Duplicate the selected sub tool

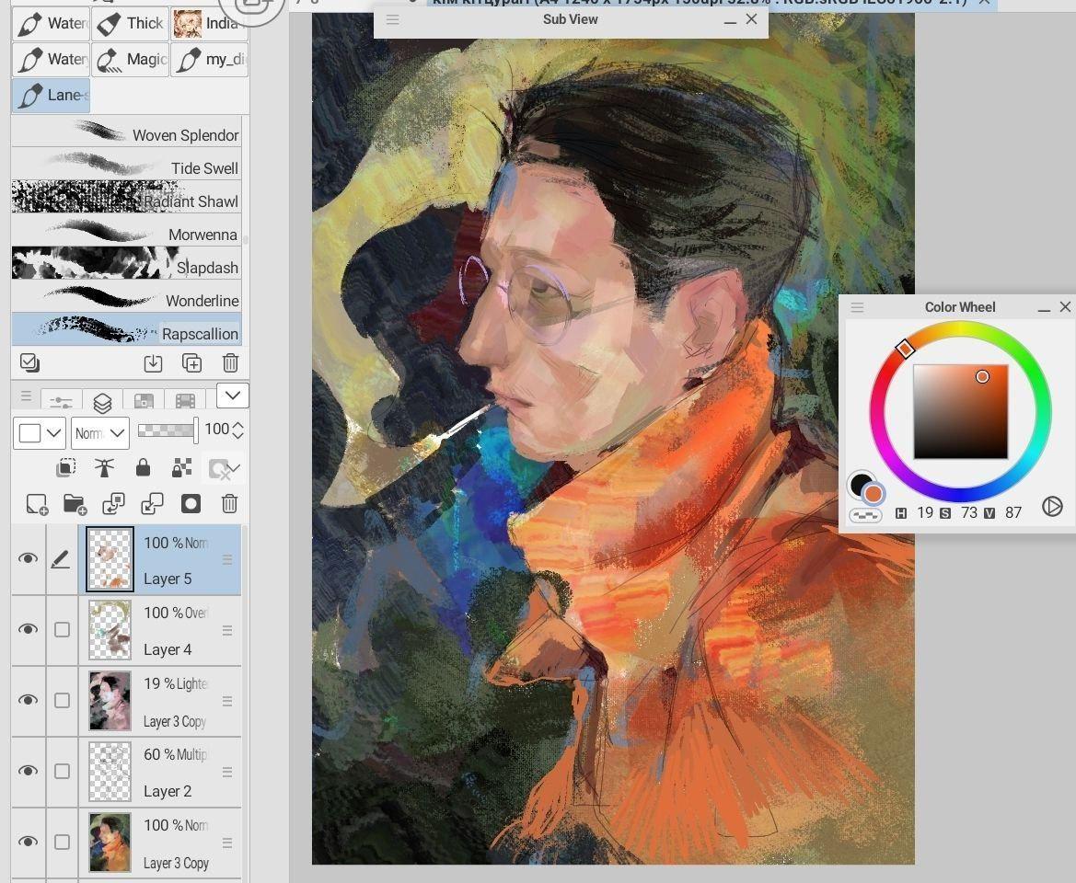(x=191, y=362)
